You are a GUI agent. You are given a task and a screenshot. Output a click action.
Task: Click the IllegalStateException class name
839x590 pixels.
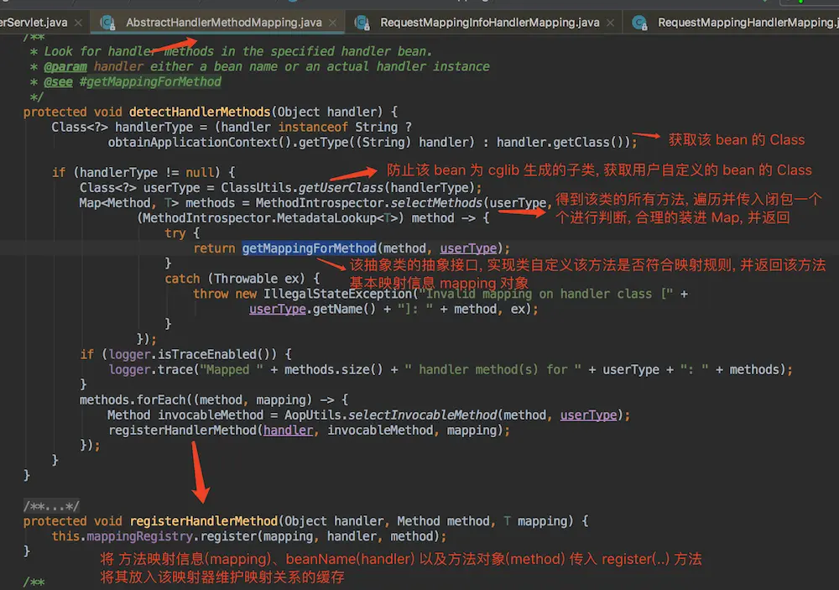[337, 294]
